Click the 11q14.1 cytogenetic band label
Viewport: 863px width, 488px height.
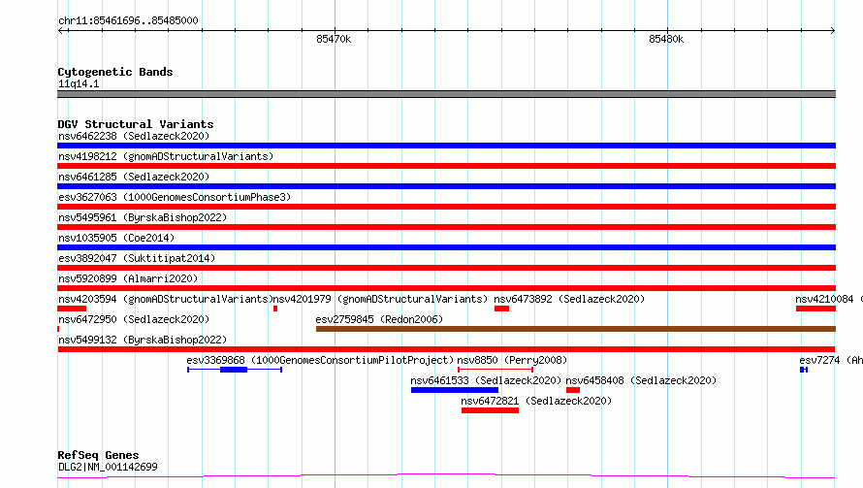pos(79,83)
